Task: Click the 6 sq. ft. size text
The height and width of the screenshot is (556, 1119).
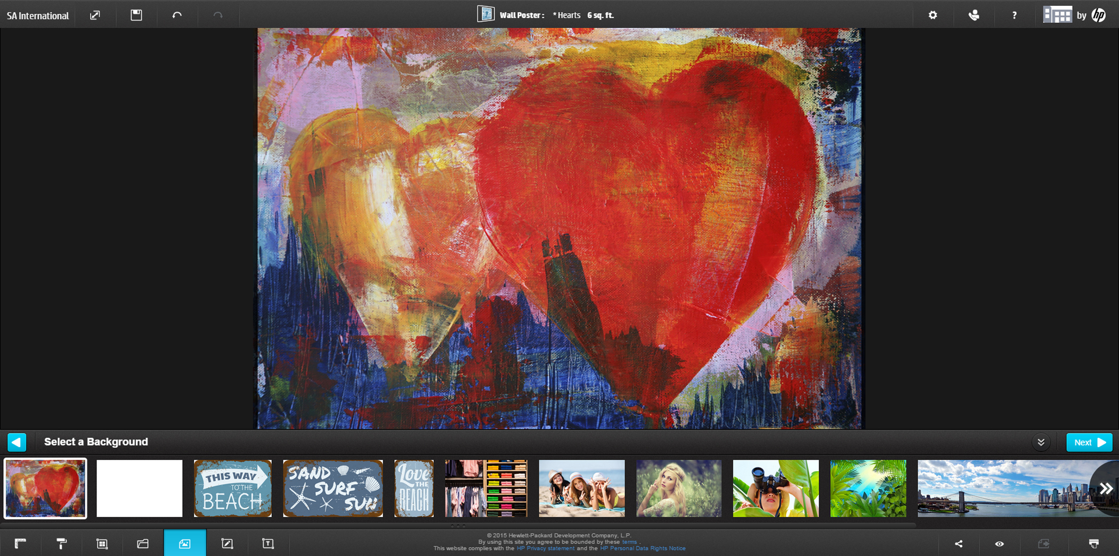Action: tap(601, 15)
